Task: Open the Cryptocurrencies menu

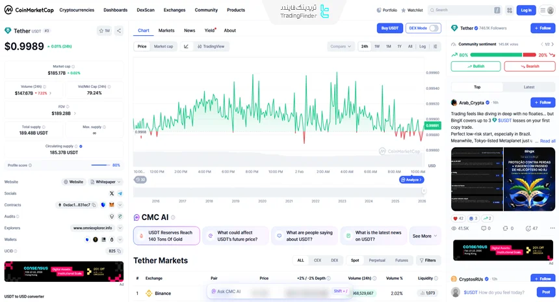Action: click(x=77, y=10)
